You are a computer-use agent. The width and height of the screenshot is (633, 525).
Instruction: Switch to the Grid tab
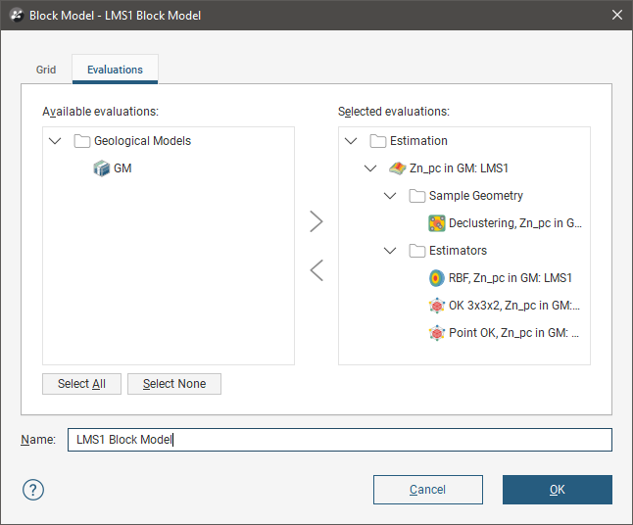point(46,70)
